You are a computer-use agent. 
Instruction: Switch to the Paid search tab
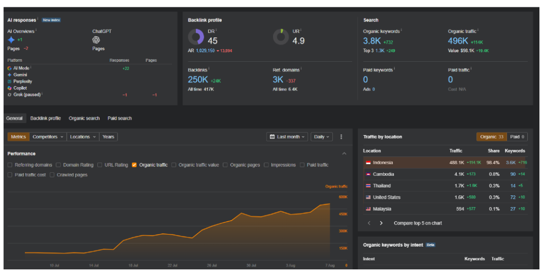click(x=120, y=118)
